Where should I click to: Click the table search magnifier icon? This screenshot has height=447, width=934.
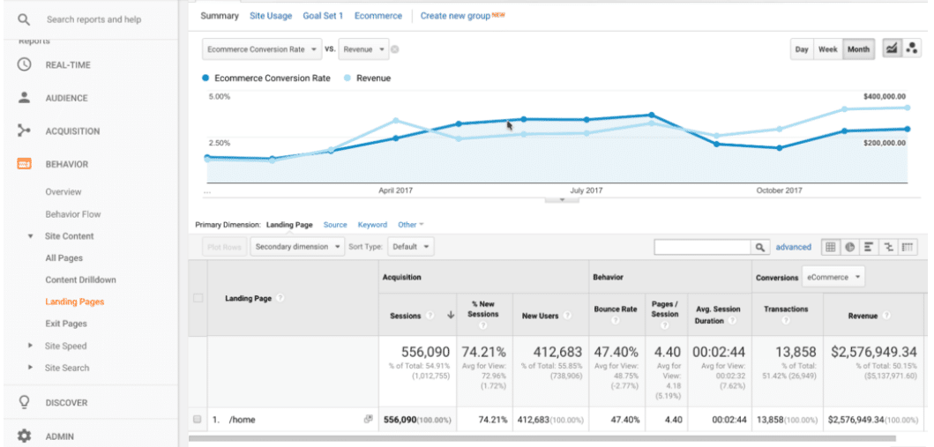(x=760, y=248)
